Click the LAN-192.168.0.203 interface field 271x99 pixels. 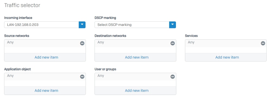coord(42,25)
